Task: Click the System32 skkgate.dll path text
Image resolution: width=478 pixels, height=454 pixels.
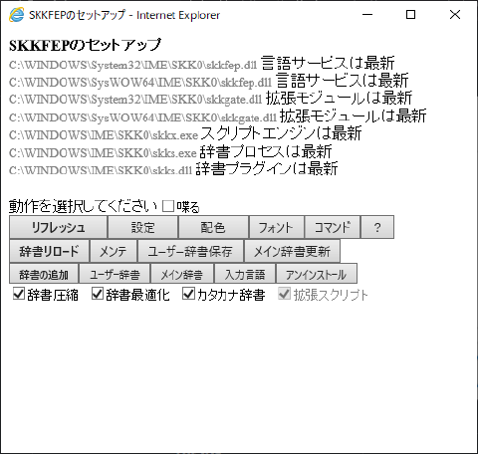Action: pyautogui.click(x=135, y=100)
